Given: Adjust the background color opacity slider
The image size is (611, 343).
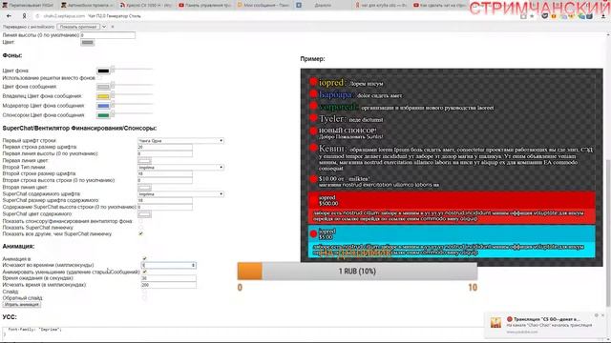Looking at the screenshot, I should [x=132, y=70].
